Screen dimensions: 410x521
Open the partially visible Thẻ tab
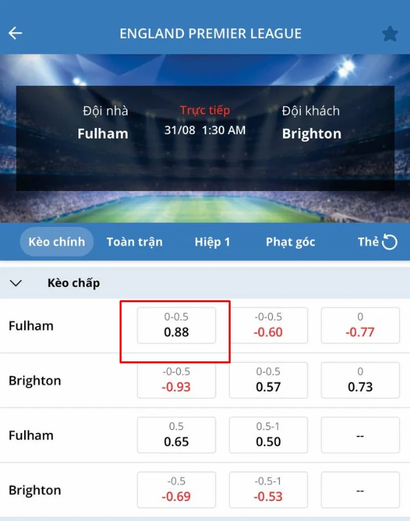(367, 242)
